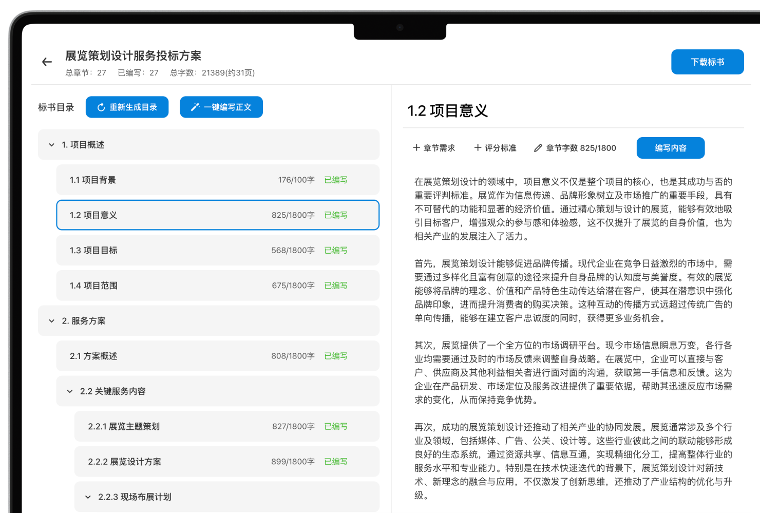
Task: Click the regenerate refresh icon in 重新生成目录
Action: coord(101,107)
